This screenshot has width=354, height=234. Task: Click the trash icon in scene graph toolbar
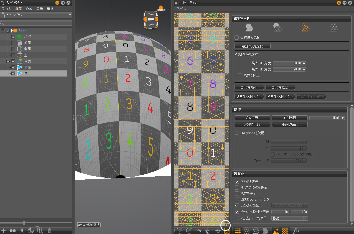[49, 230]
